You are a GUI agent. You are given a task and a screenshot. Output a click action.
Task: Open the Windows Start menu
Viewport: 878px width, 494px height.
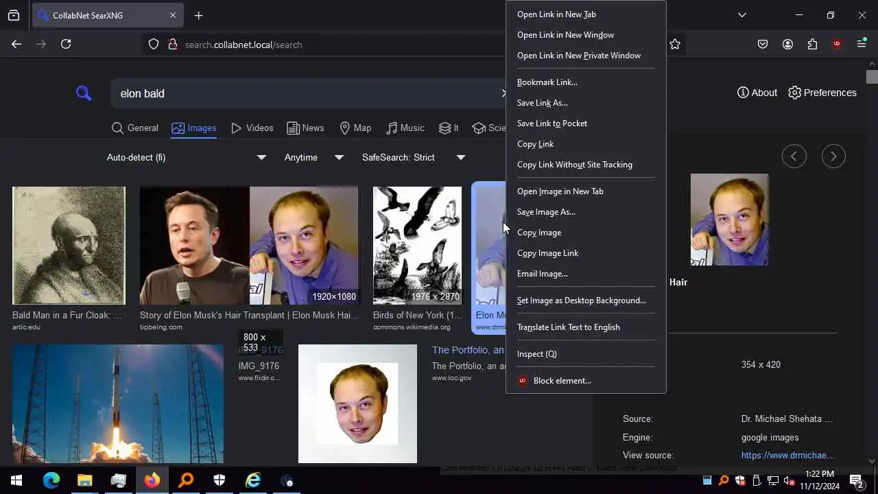point(16,480)
